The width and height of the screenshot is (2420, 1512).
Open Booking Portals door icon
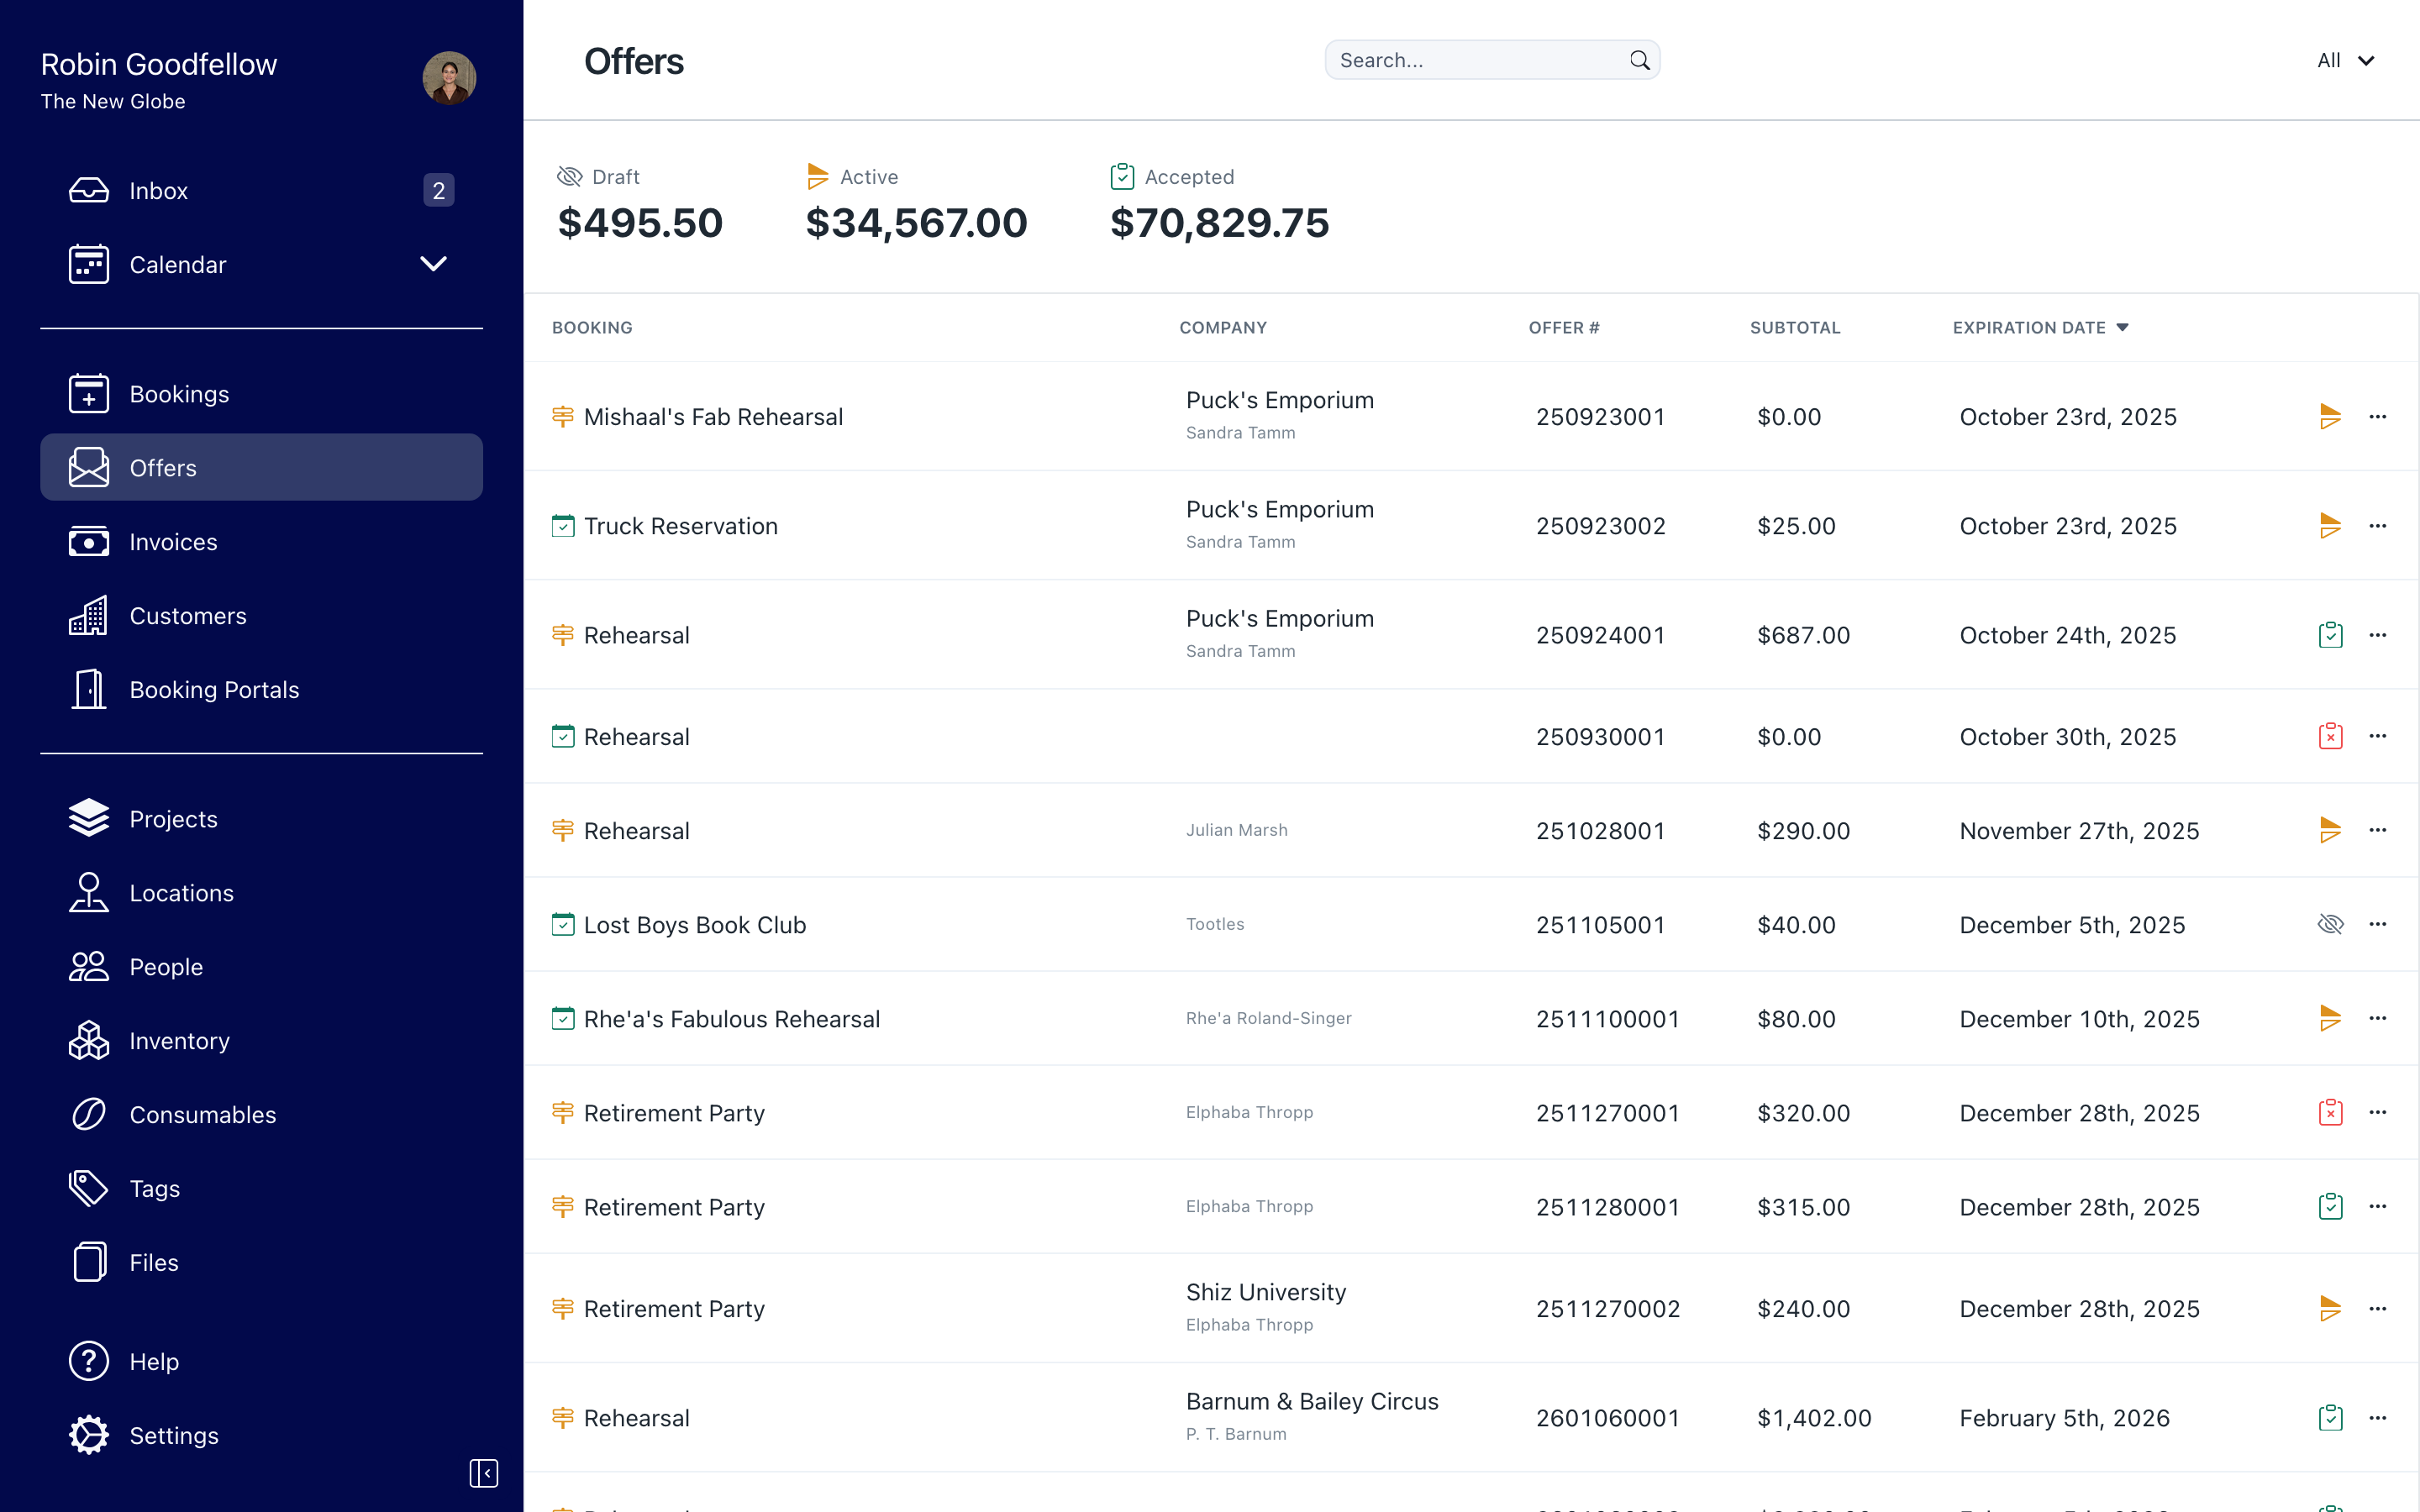click(x=89, y=689)
